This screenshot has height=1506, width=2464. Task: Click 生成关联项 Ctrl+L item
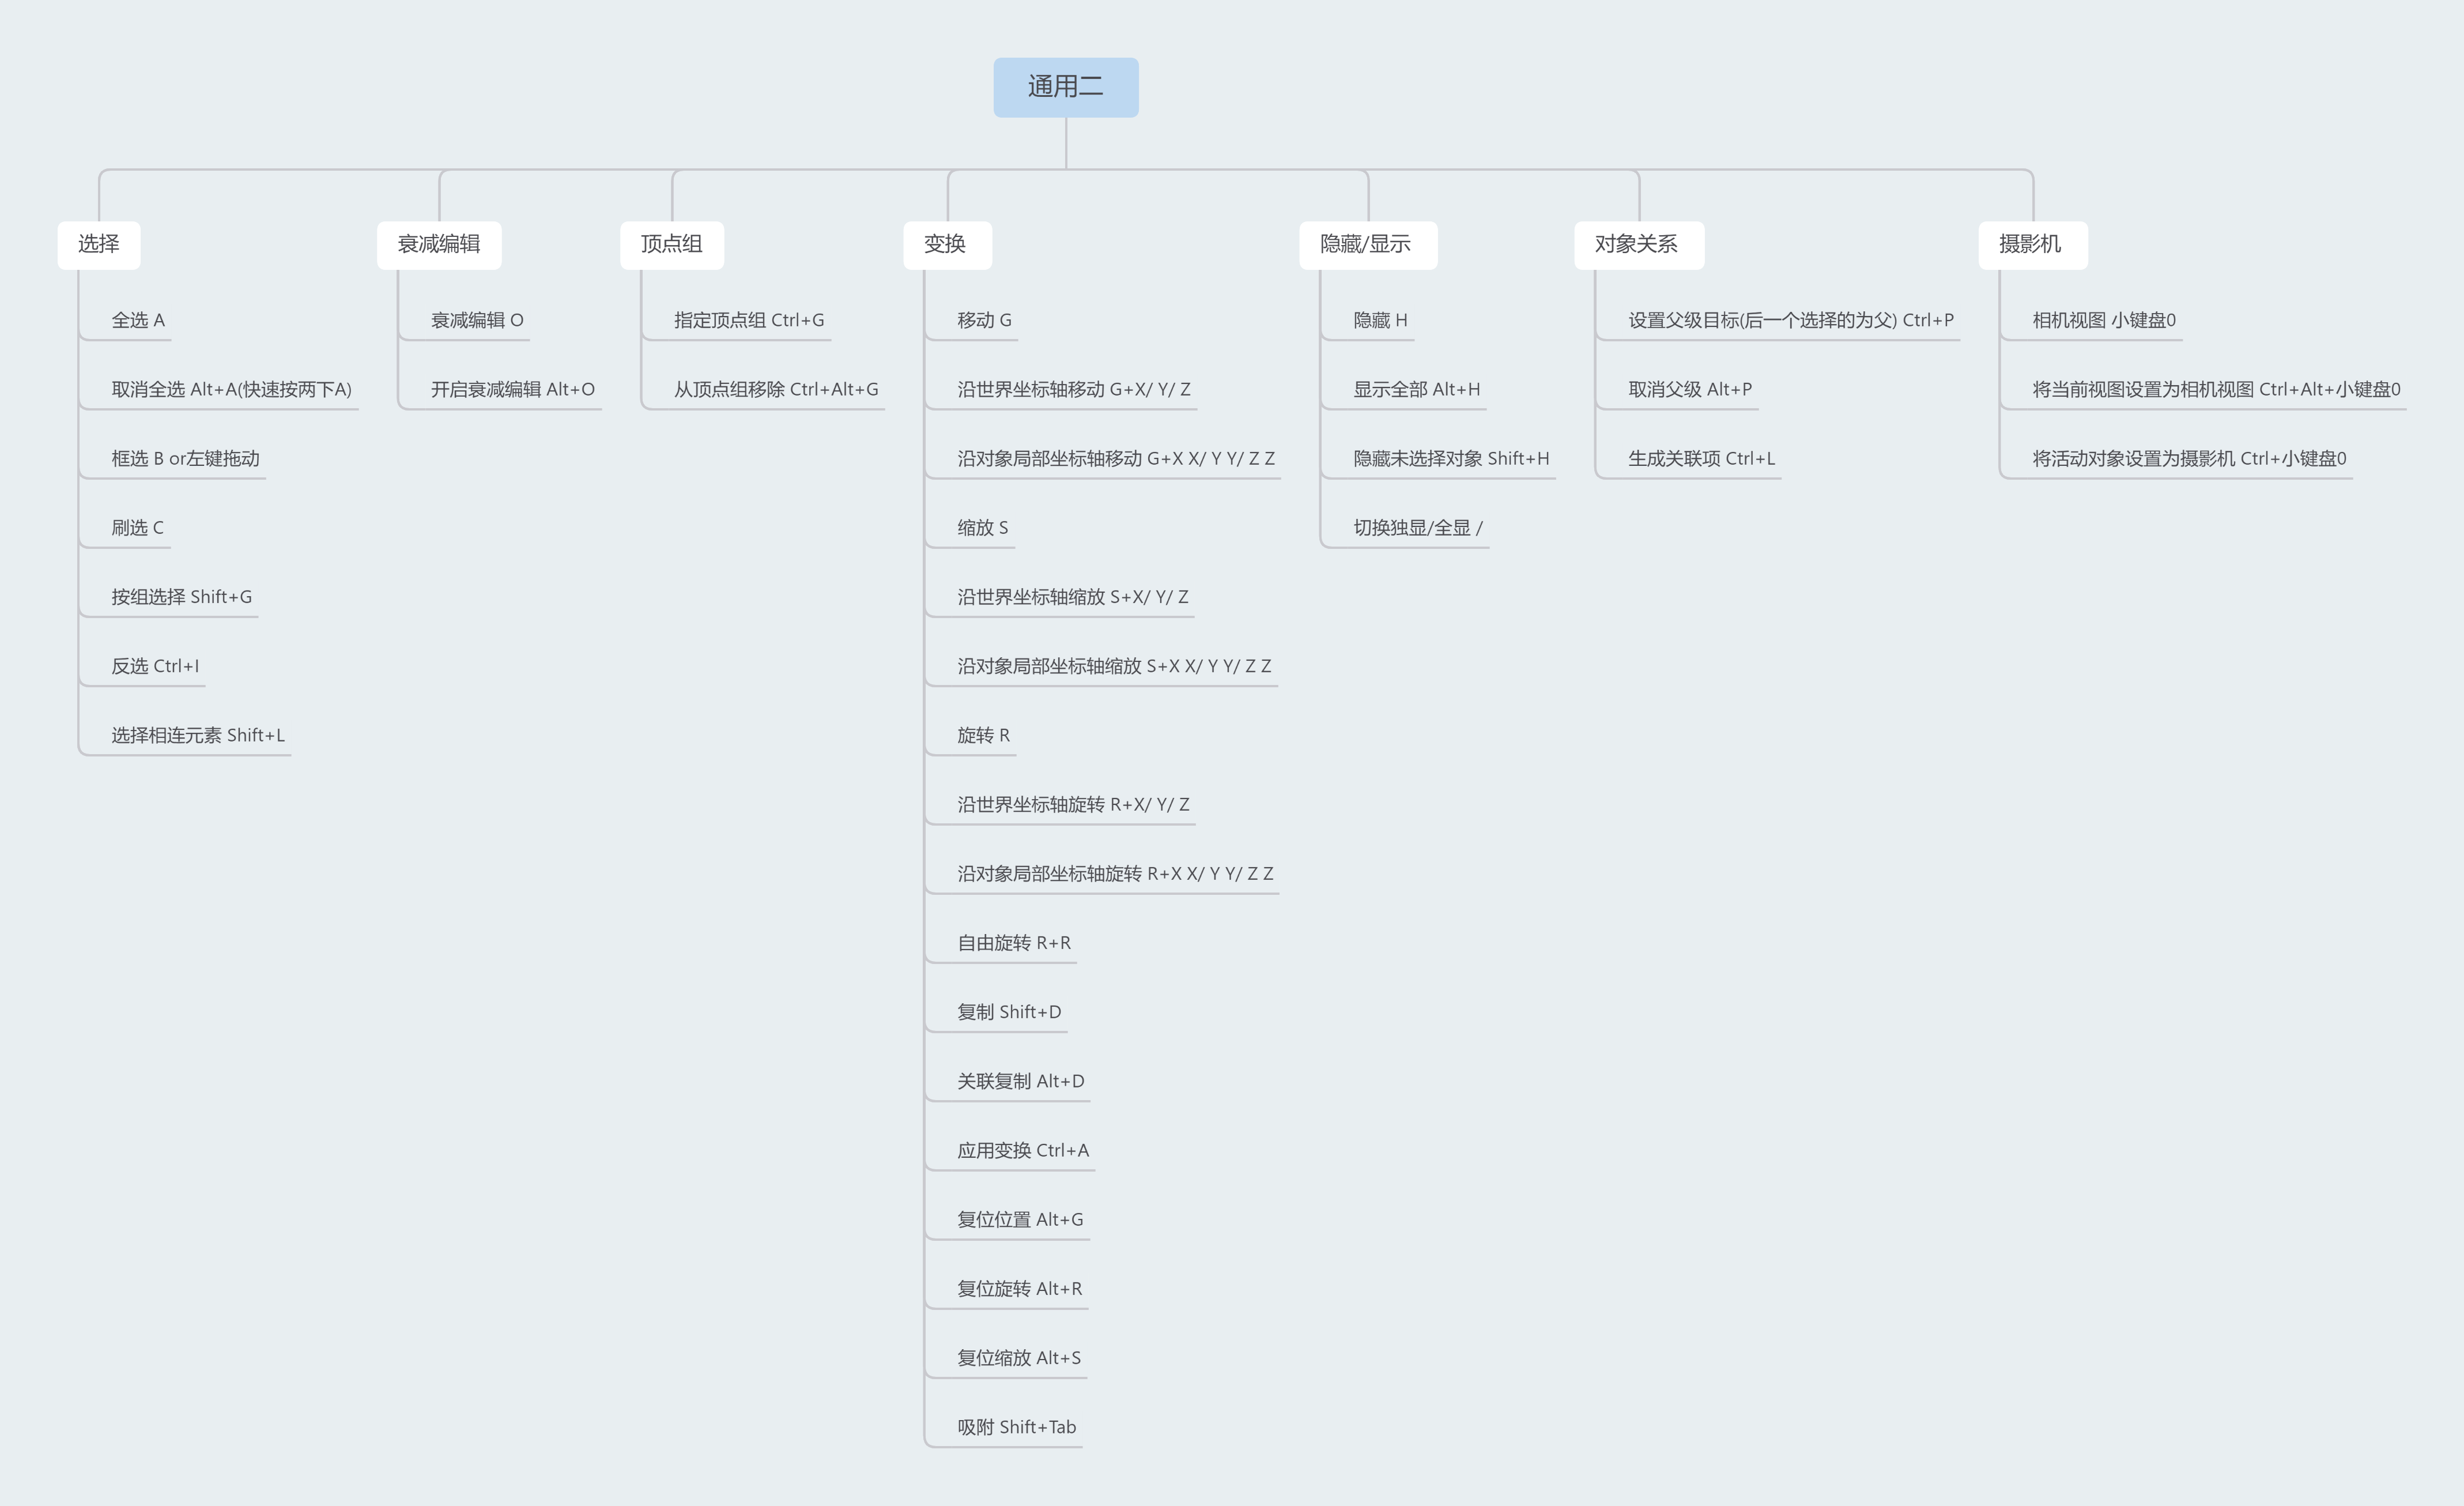coord(1701,460)
